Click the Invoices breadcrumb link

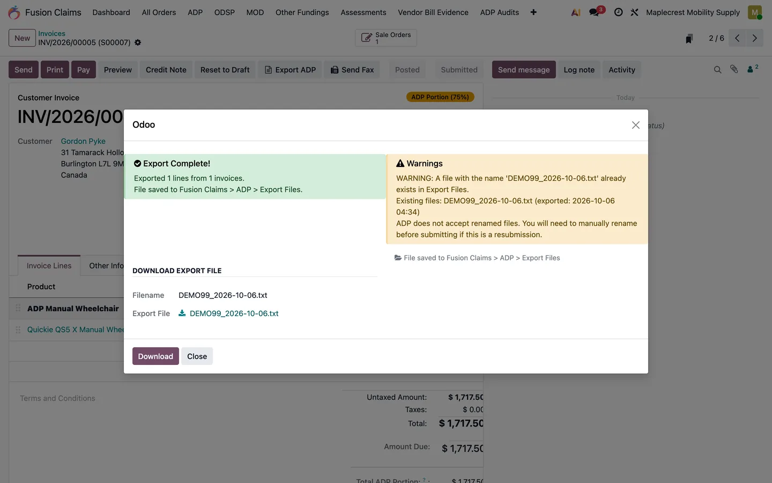click(51, 33)
